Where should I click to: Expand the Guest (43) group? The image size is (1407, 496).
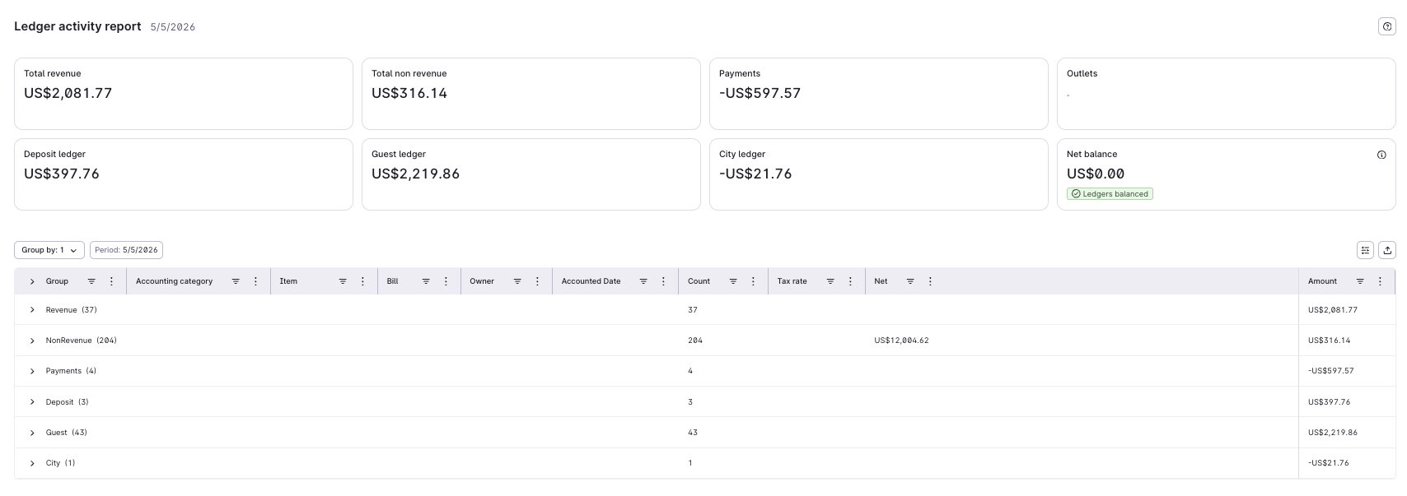[32, 433]
